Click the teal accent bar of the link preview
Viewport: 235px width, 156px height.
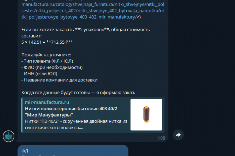pos(22,115)
